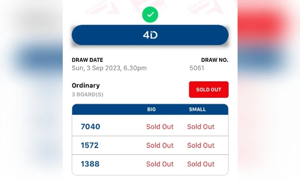
Task: Click Sun, 3 Sep 2023 draw date text
Action: (109, 68)
